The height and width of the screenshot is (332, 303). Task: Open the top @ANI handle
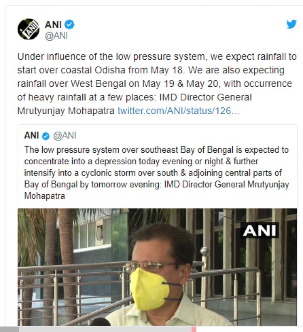(x=57, y=36)
